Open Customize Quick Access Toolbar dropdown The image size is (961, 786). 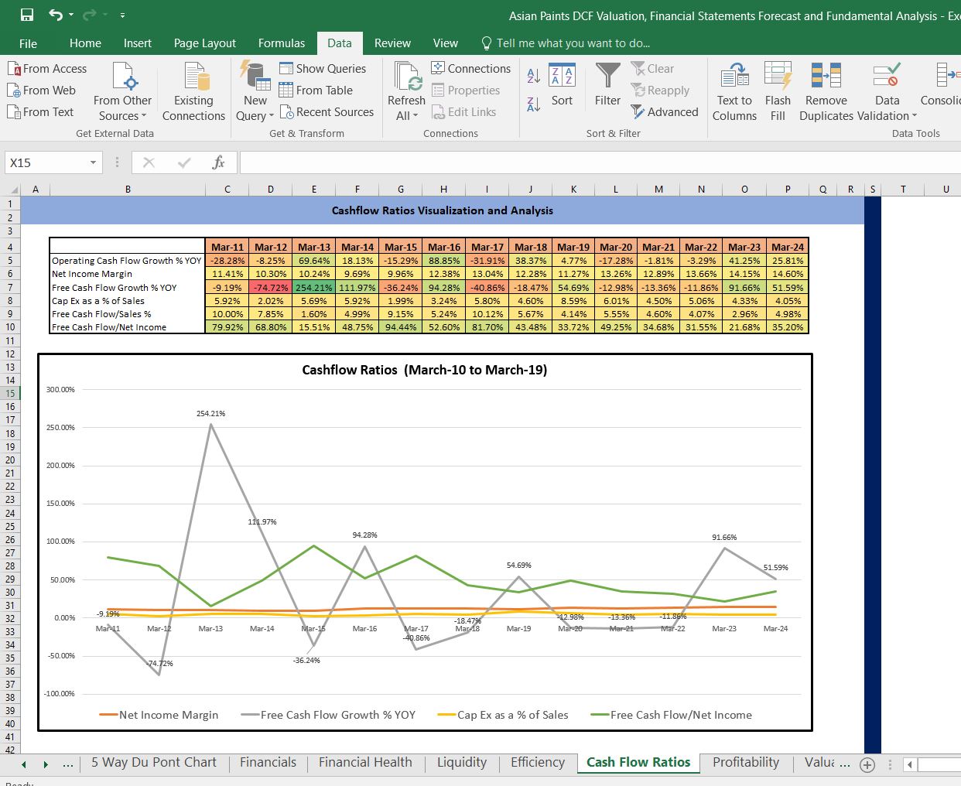click(123, 15)
